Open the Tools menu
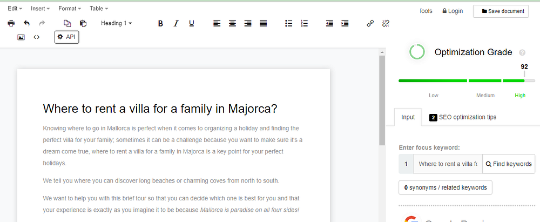The height and width of the screenshot is (222, 540). coord(426,11)
